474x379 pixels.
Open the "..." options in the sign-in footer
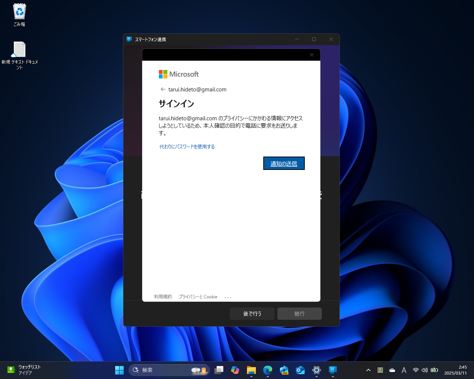(227, 296)
